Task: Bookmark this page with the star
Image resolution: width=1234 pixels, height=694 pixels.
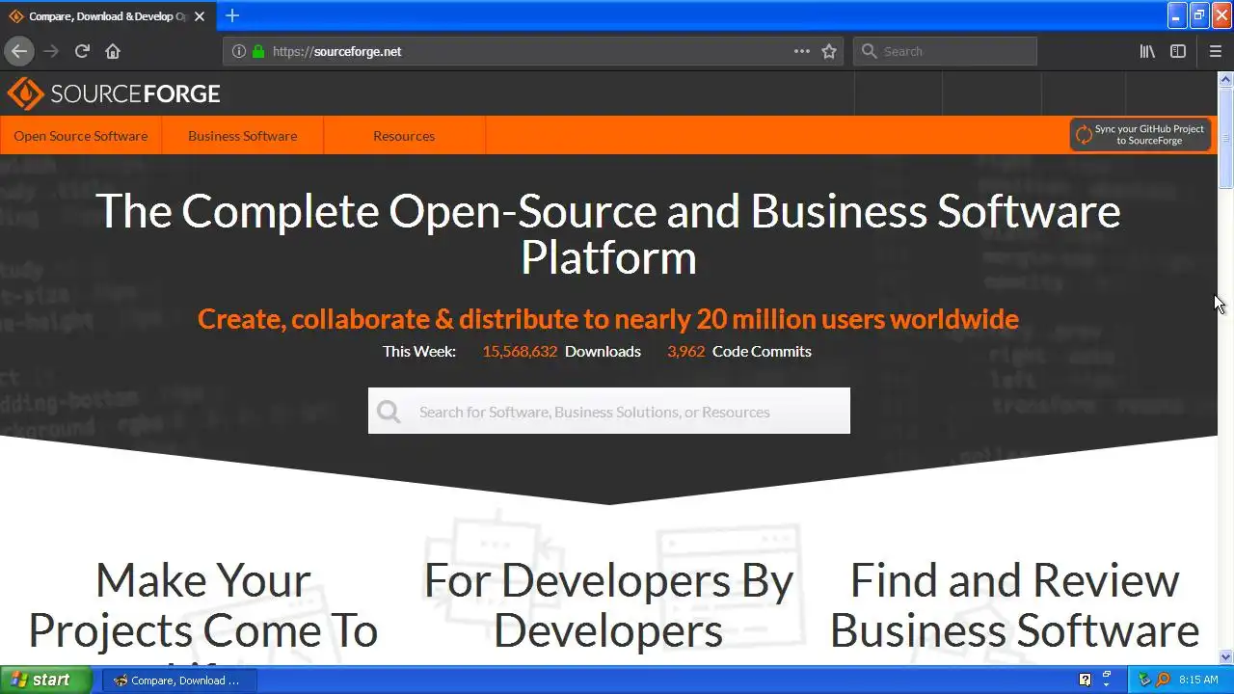Action: [x=829, y=51]
